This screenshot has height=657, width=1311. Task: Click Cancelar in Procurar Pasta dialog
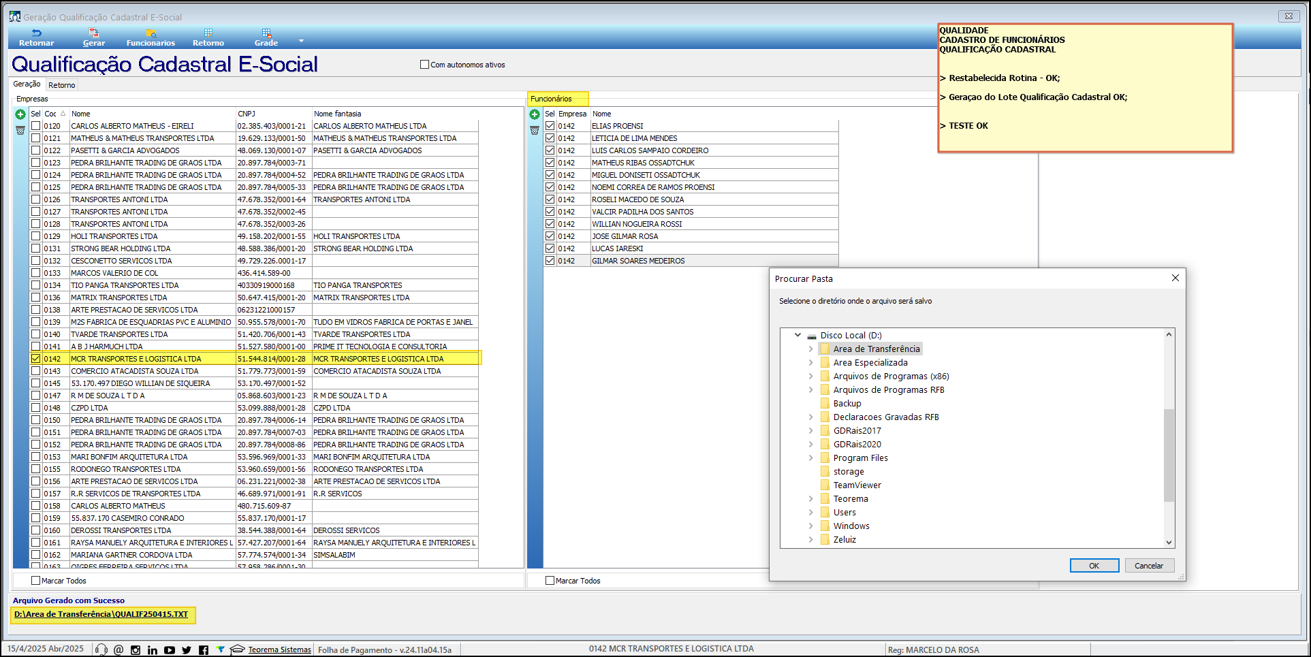click(1149, 566)
